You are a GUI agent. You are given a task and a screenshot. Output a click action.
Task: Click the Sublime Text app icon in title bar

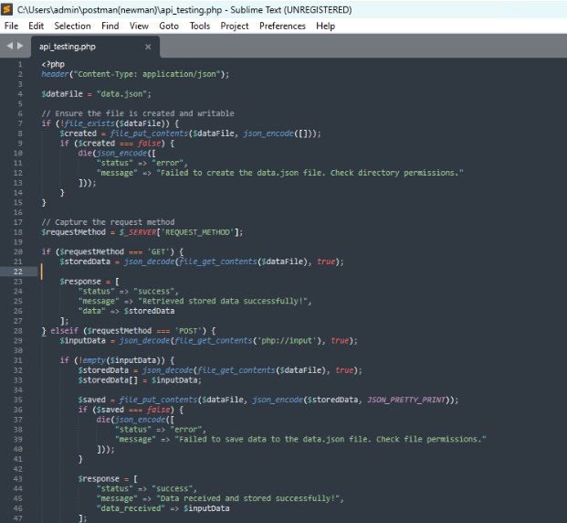click(x=8, y=8)
